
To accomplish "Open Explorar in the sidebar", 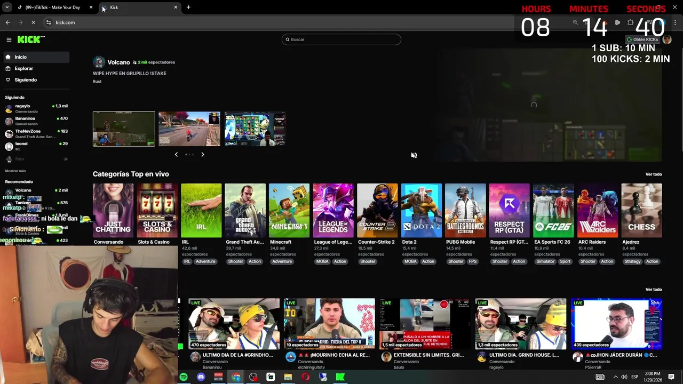I will [36, 68].
